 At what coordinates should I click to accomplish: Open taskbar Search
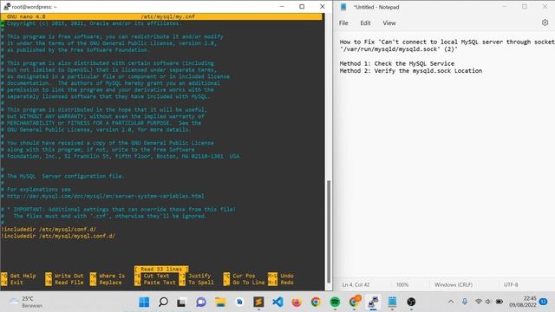[x=163, y=302]
